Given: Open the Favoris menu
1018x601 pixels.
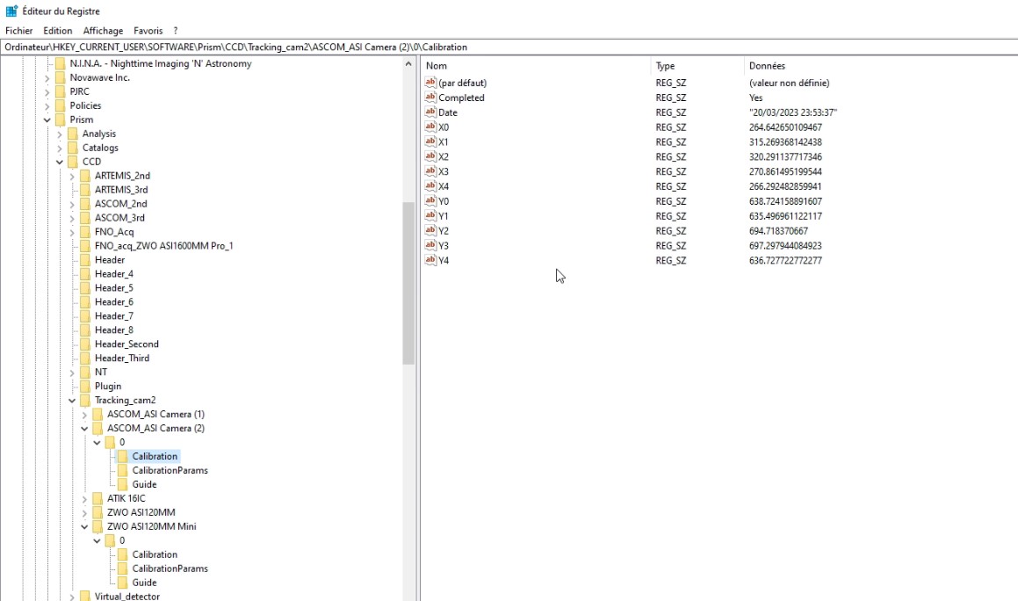Looking at the screenshot, I should click(148, 31).
